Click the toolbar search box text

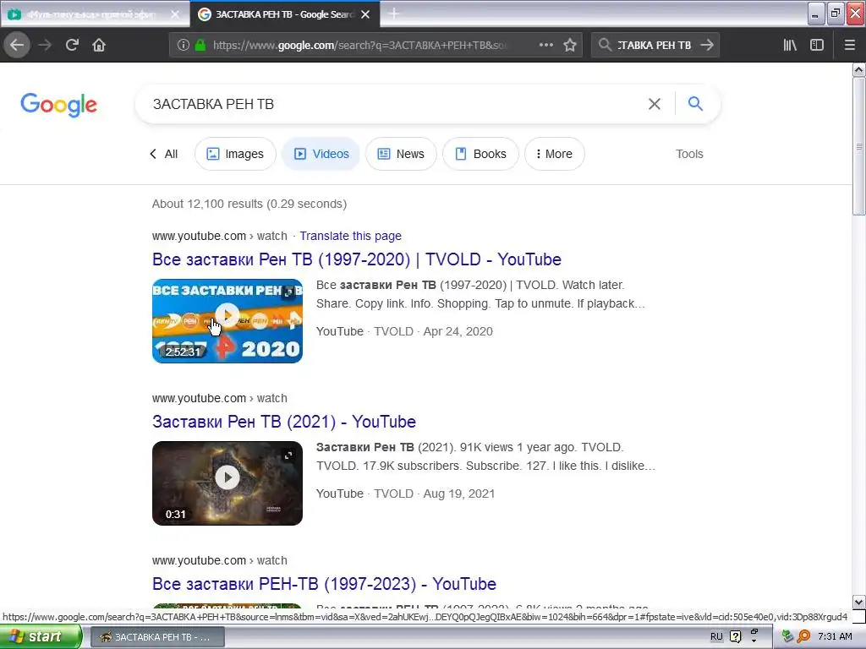click(x=654, y=46)
